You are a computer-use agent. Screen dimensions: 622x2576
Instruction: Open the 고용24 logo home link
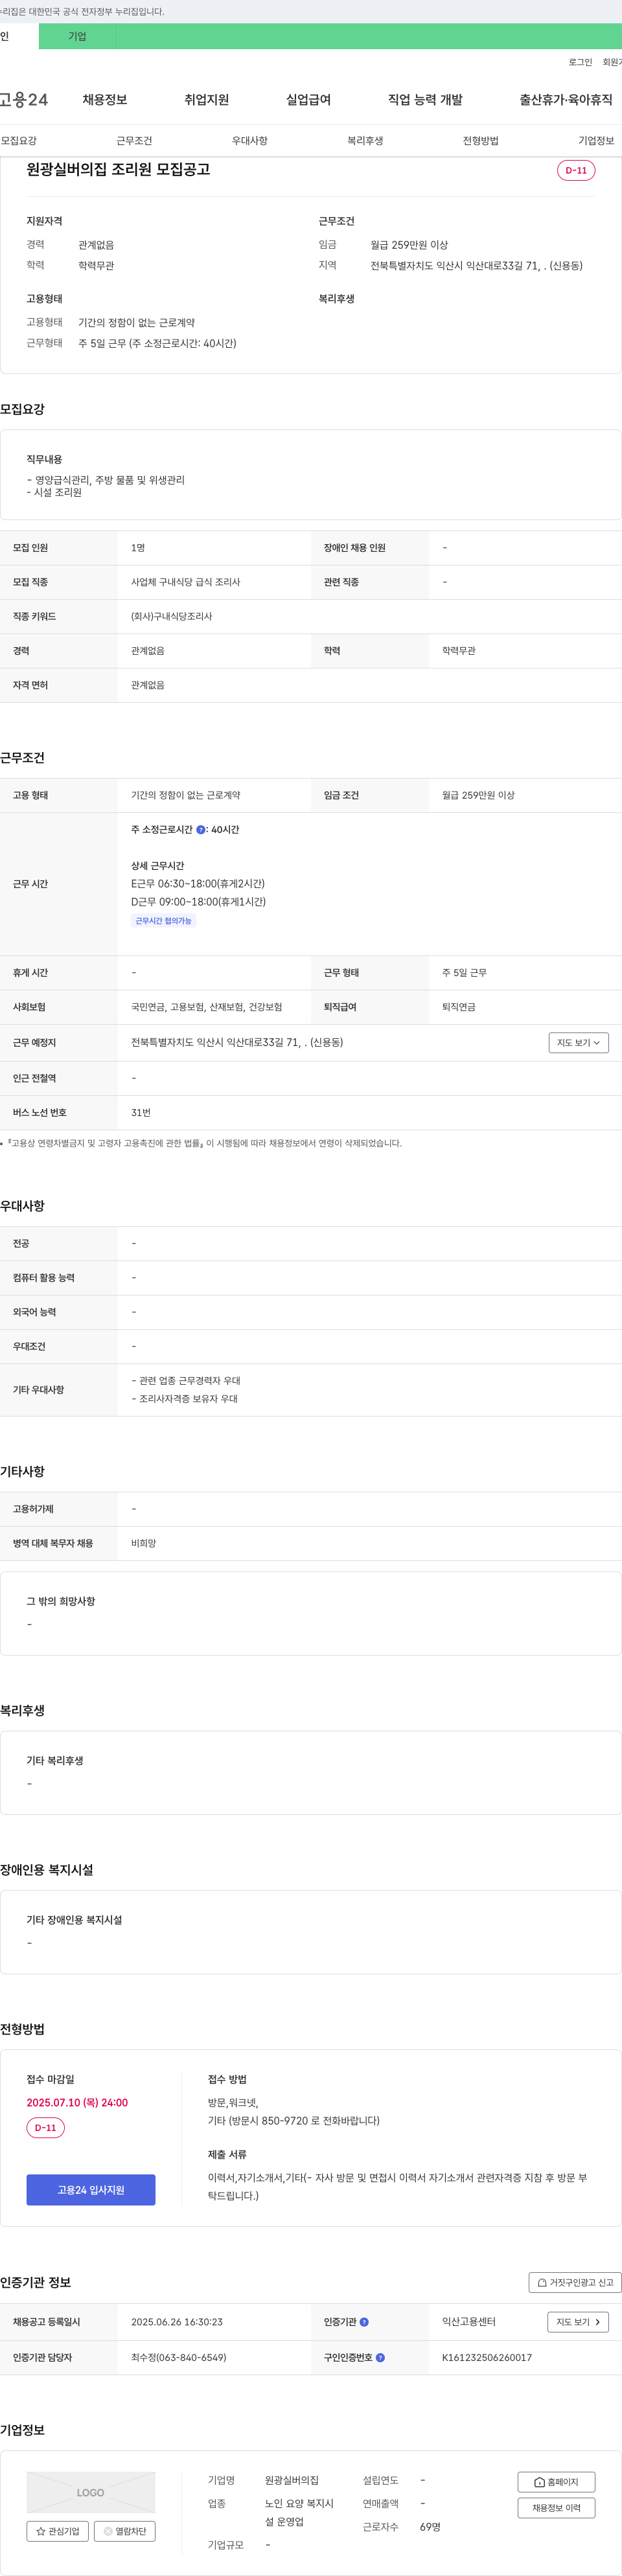click(x=23, y=100)
